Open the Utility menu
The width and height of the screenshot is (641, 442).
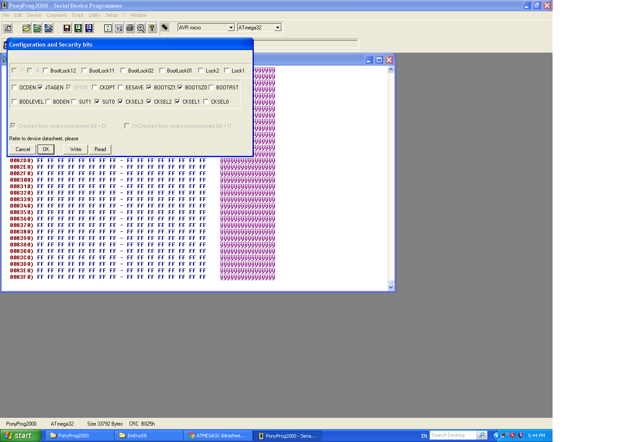coord(94,15)
